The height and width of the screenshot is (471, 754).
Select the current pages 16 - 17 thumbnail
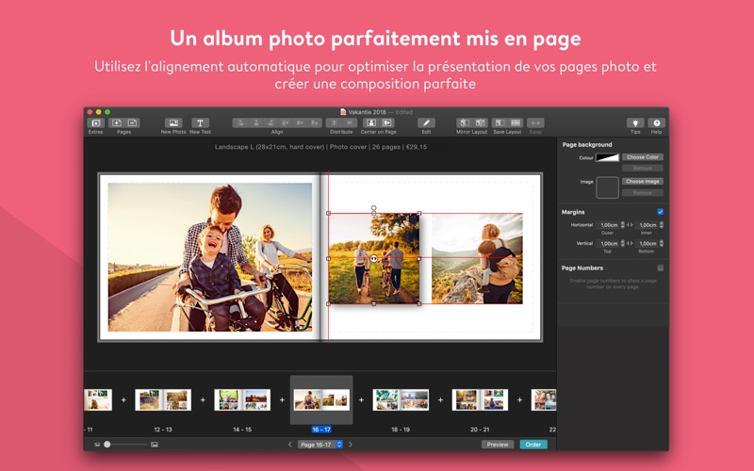321,399
